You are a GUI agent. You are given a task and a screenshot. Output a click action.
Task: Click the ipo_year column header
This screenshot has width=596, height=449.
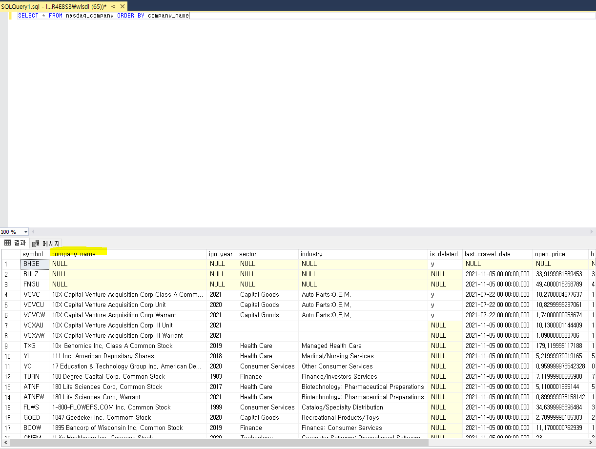[x=222, y=254]
